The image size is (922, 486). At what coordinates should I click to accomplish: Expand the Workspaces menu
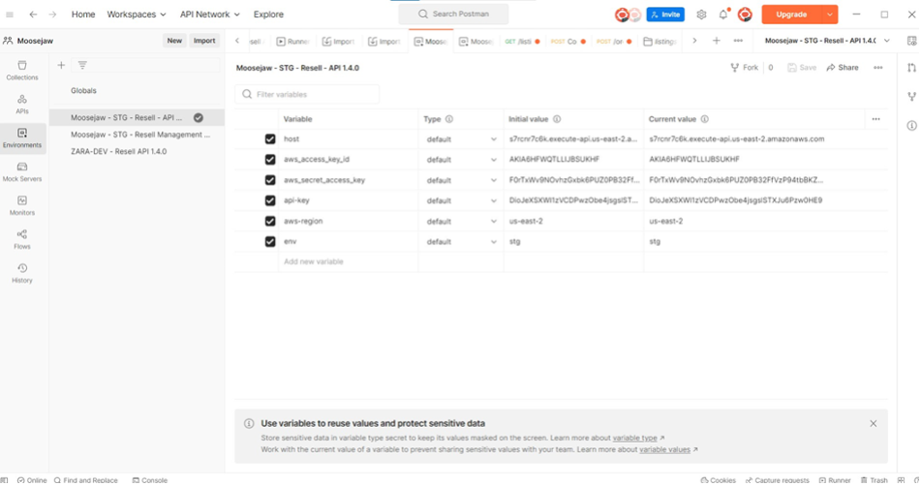click(136, 15)
